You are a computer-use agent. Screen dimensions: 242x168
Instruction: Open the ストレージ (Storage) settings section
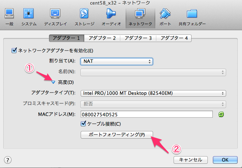[x=84, y=17]
